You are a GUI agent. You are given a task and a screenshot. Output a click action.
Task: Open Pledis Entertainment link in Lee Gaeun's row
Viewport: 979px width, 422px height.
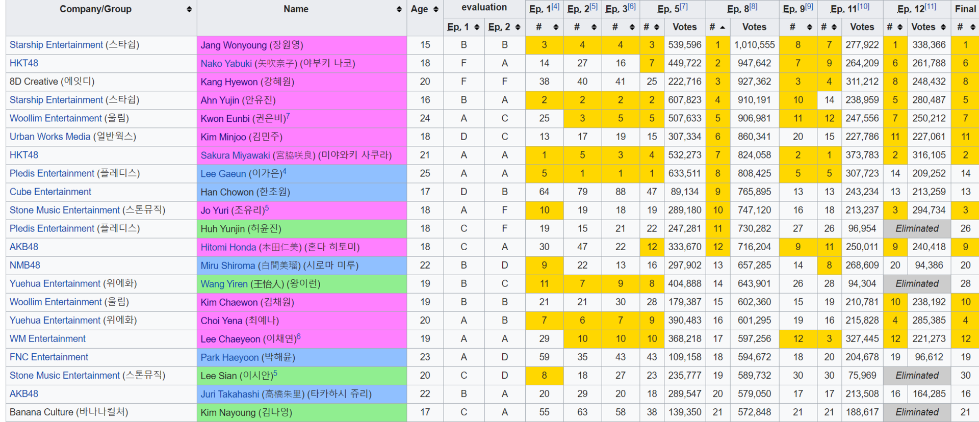click(x=52, y=173)
